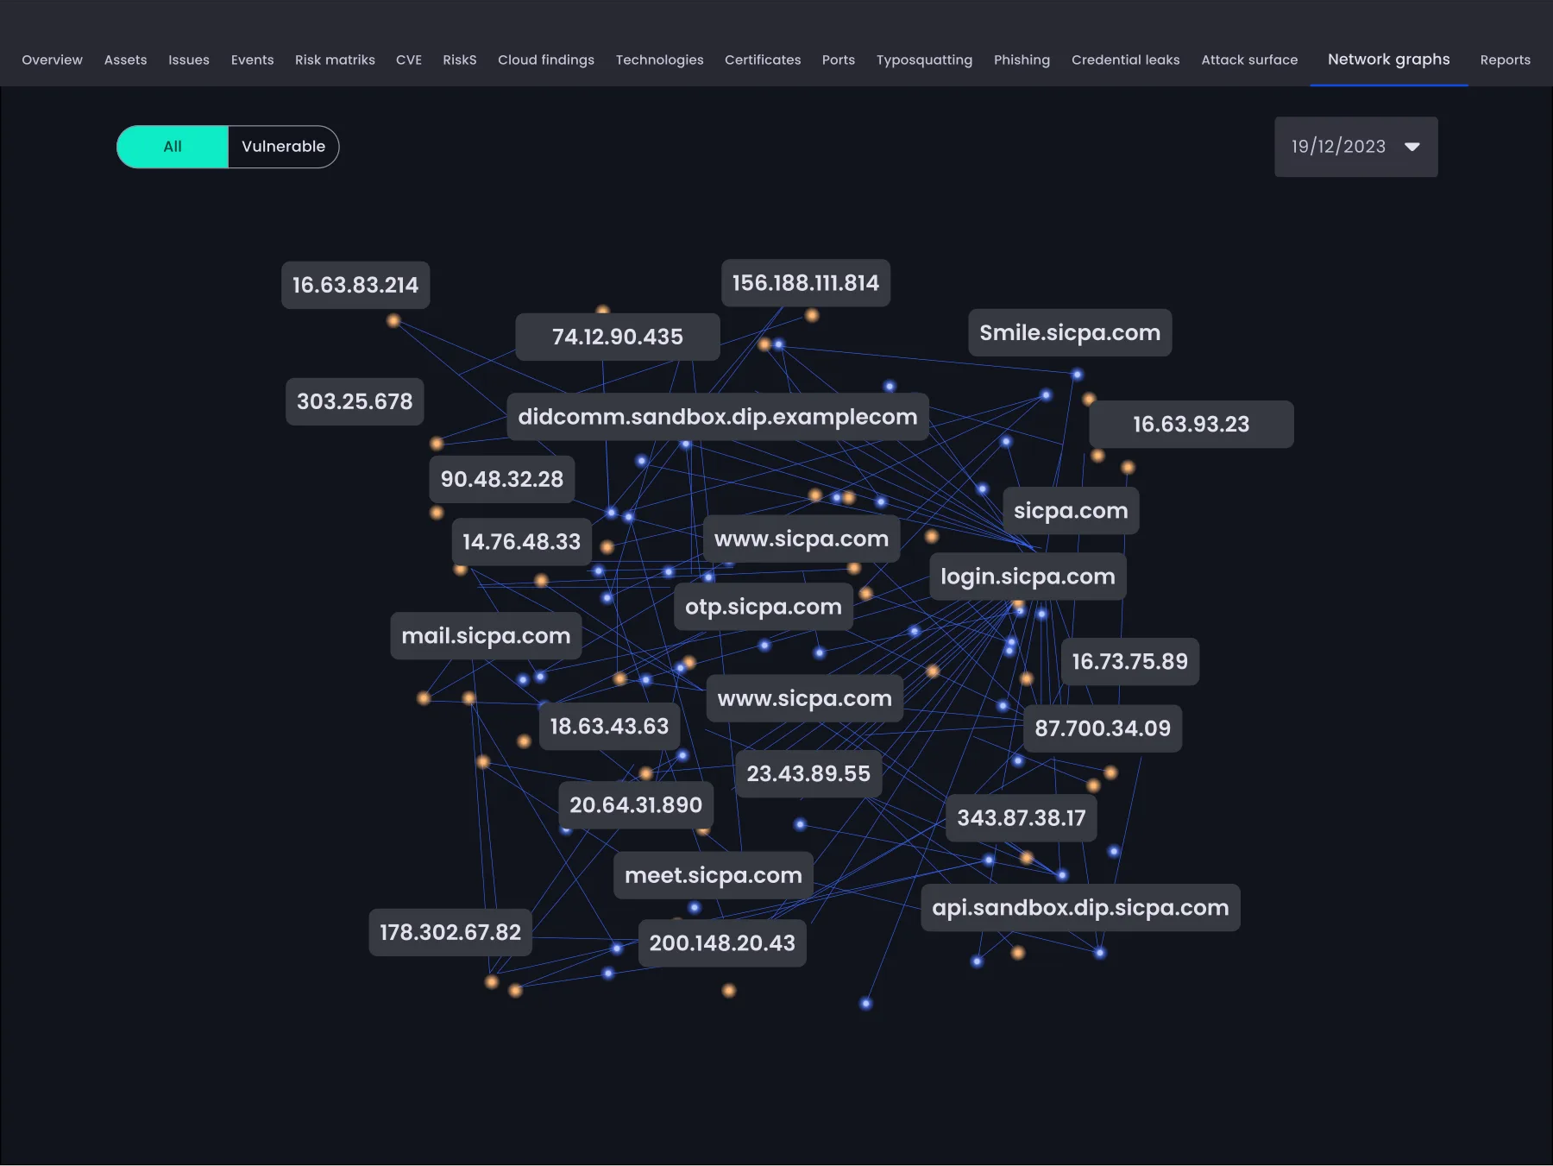
Task: Select the isolated blue node at graph bottom
Action: [866, 1003]
